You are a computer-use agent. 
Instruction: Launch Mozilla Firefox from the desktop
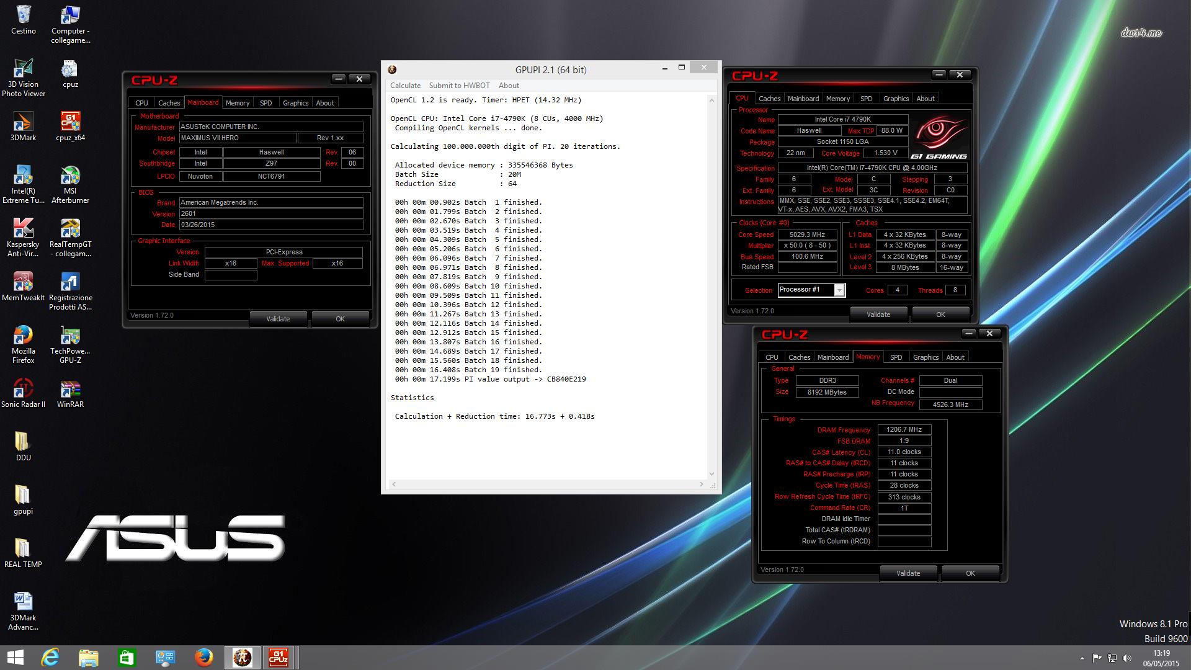[x=24, y=344]
